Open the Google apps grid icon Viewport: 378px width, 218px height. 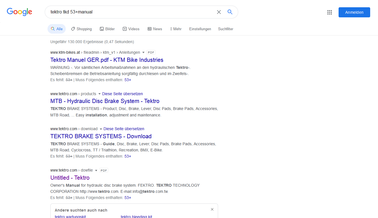tap(330, 12)
